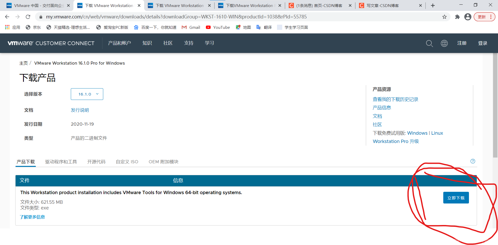Select the 驱动程序和工具 tab

point(61,162)
